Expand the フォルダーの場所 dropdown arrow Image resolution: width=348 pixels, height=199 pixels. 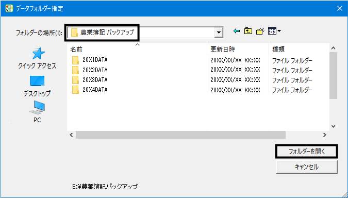click(219, 32)
